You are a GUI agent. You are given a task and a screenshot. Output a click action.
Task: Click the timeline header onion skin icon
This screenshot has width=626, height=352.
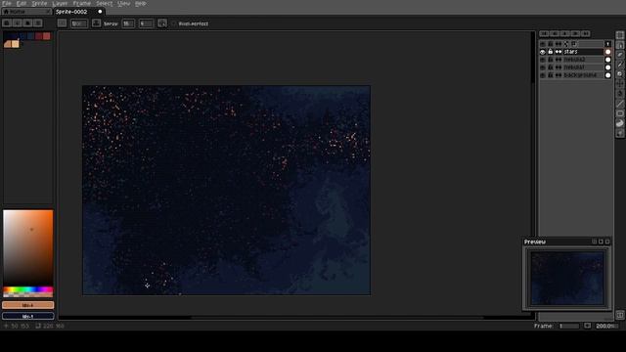pyautogui.click(x=574, y=44)
